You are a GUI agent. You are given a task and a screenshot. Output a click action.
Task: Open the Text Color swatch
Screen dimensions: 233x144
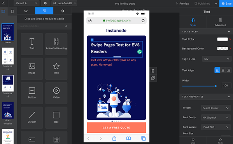pos(222,39)
